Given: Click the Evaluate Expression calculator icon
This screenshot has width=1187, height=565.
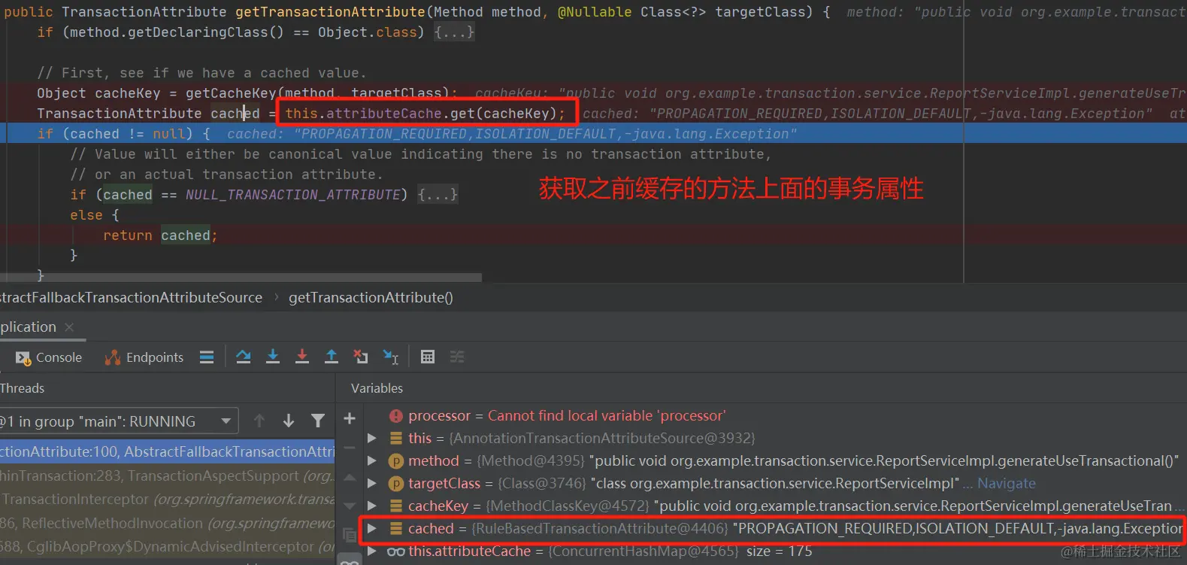Looking at the screenshot, I should pyautogui.click(x=428, y=357).
